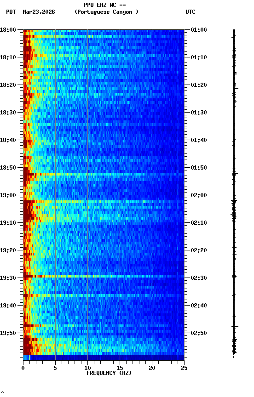Select the 19:10 PDT time label

click(x=8, y=223)
